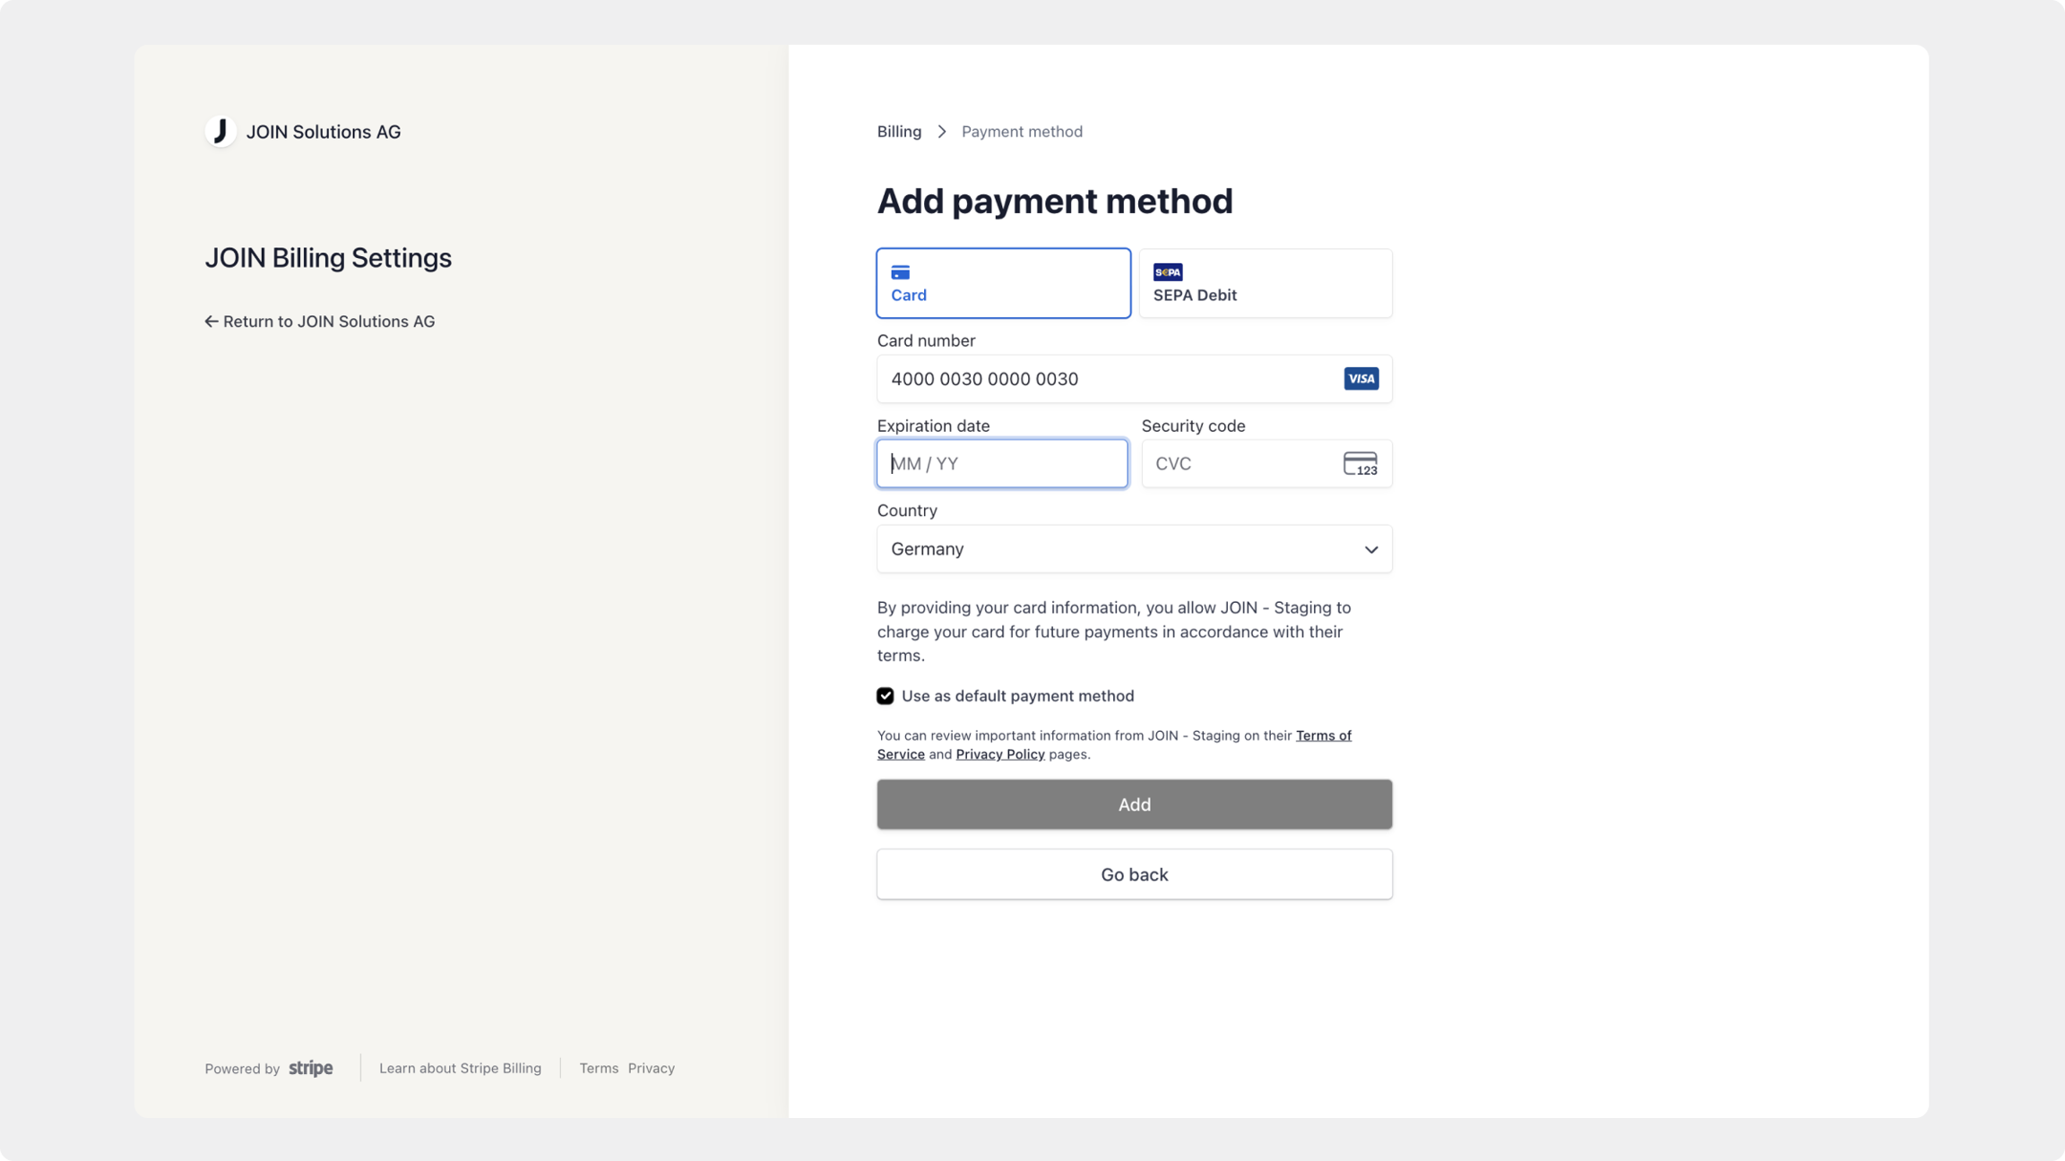Click the SEPA logo icon

click(x=1167, y=272)
